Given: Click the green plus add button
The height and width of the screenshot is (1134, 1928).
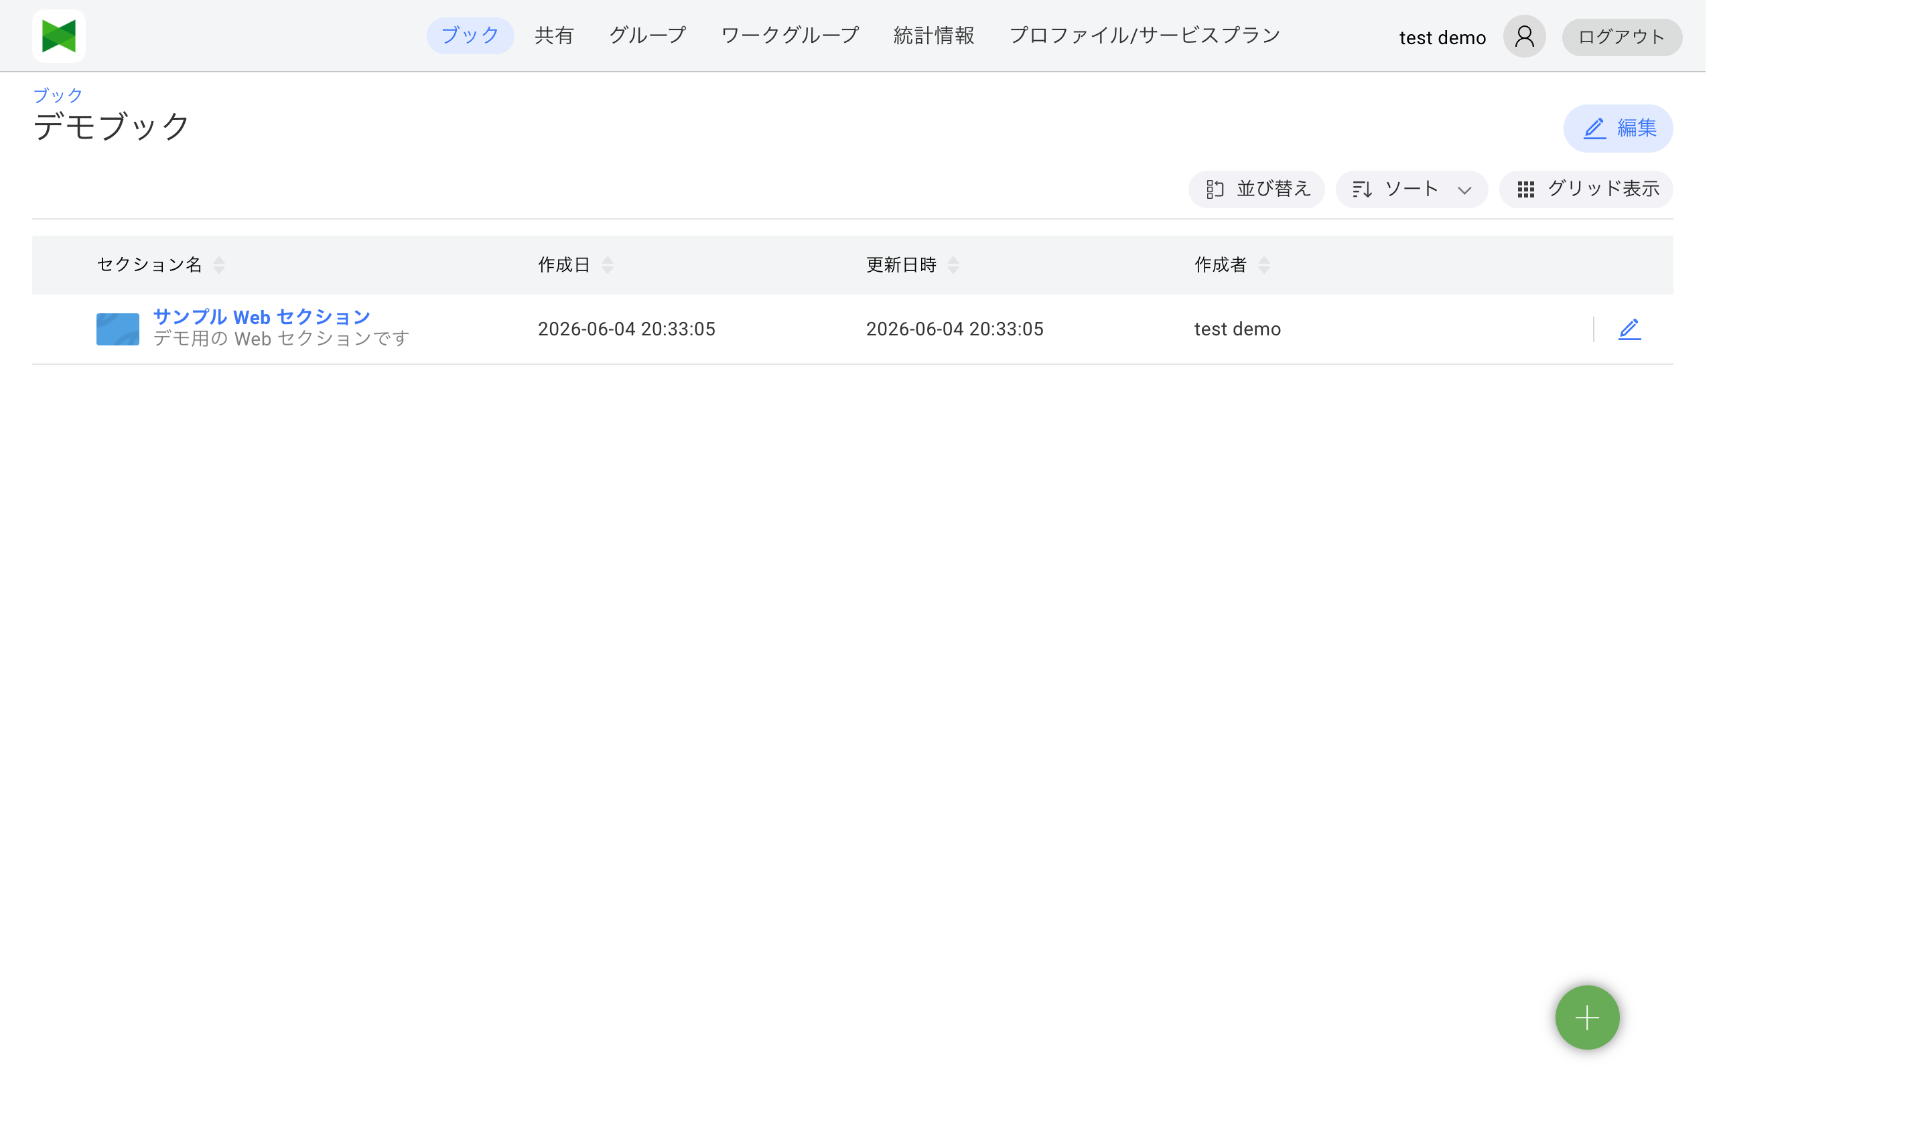Looking at the screenshot, I should click(1588, 1018).
